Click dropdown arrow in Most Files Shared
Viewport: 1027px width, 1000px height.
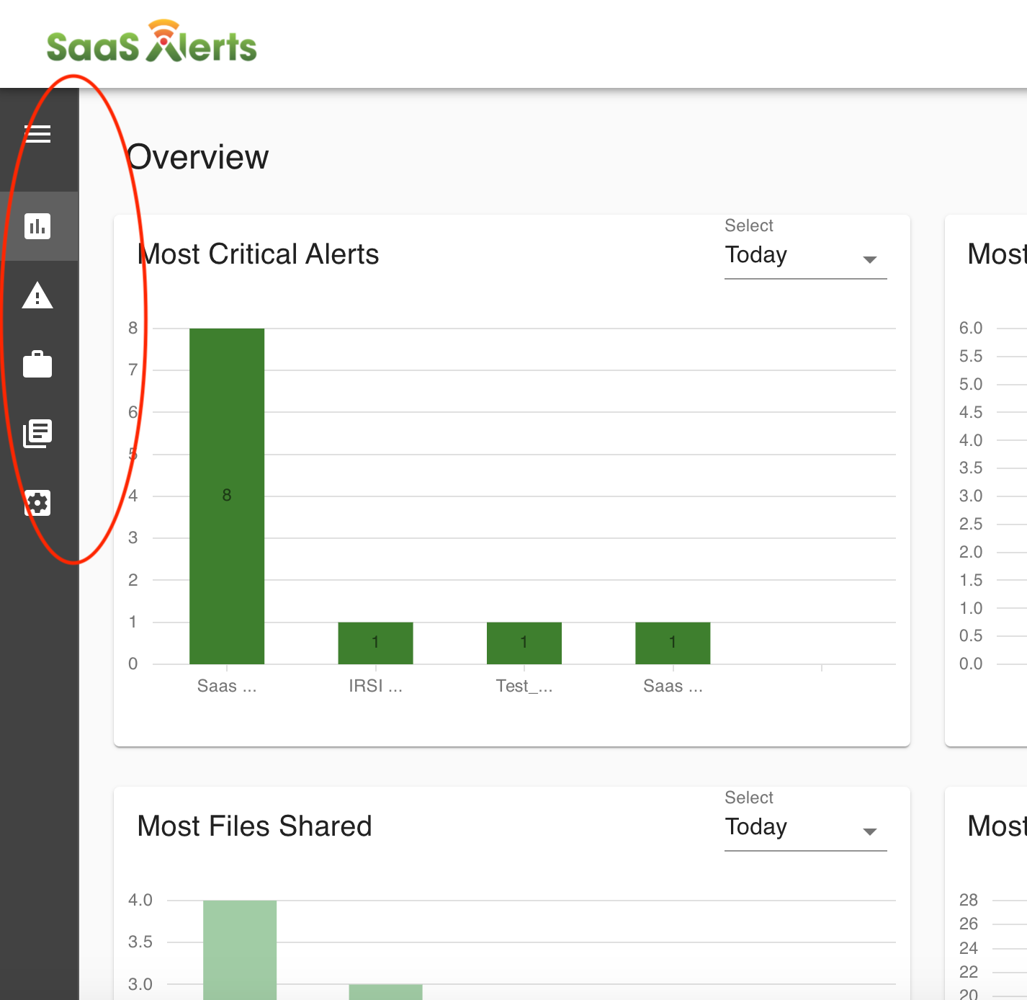[x=870, y=831]
